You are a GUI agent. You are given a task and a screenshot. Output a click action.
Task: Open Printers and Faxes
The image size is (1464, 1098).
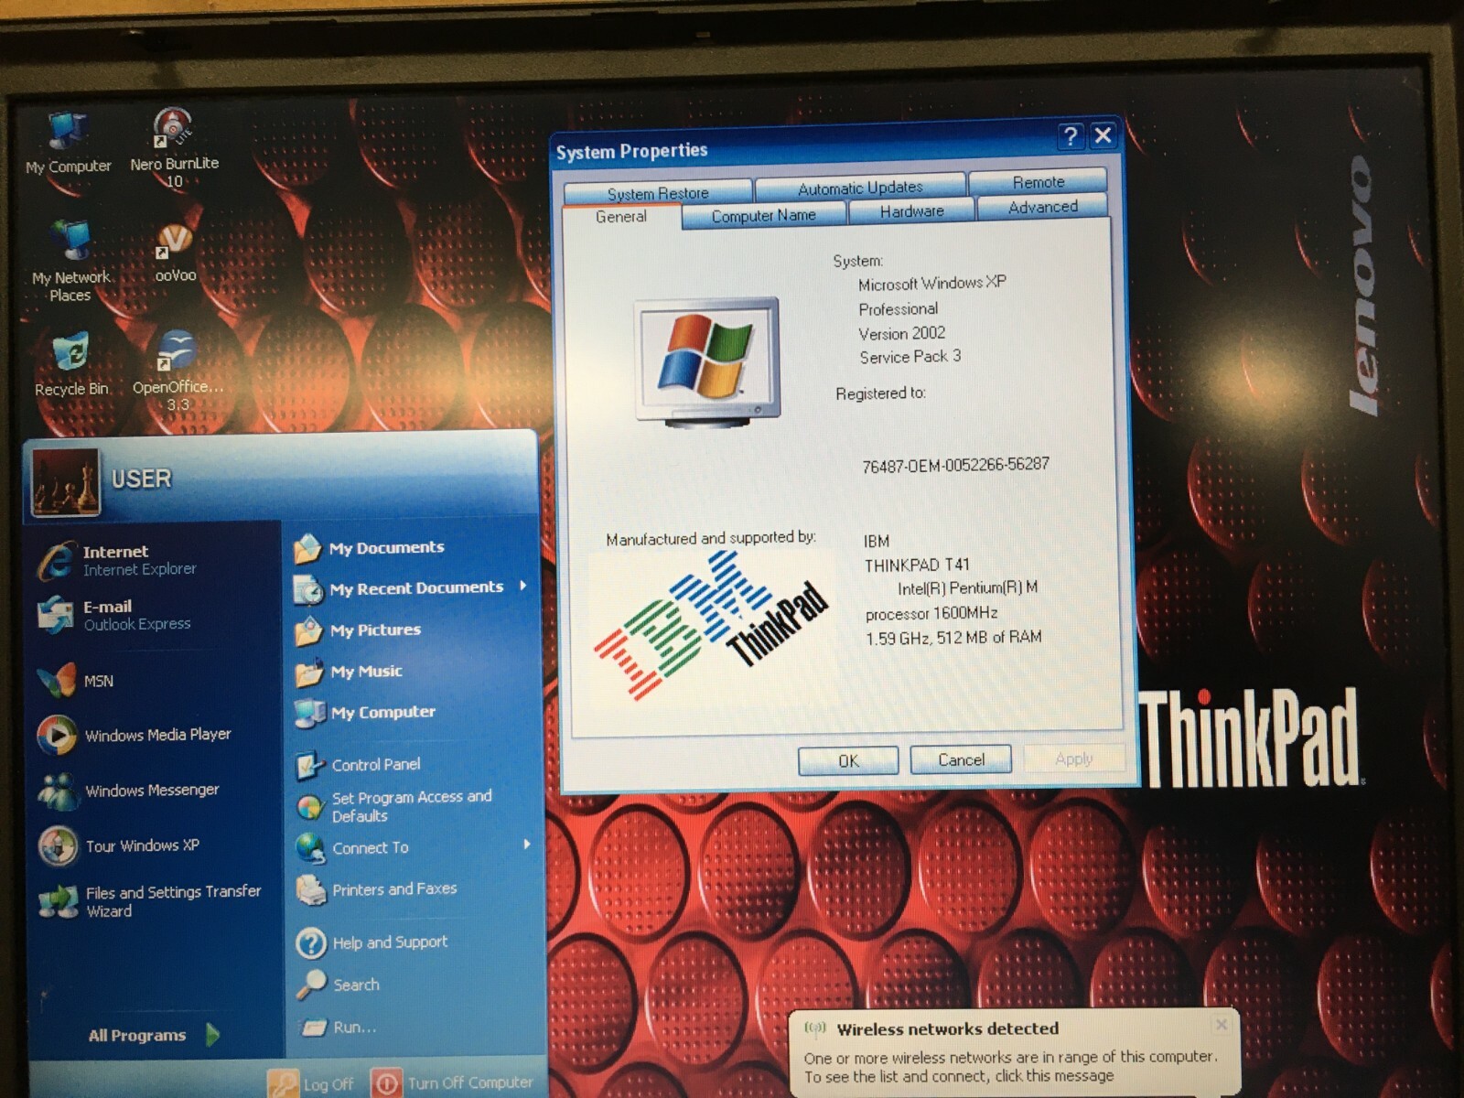pyautogui.click(x=377, y=889)
